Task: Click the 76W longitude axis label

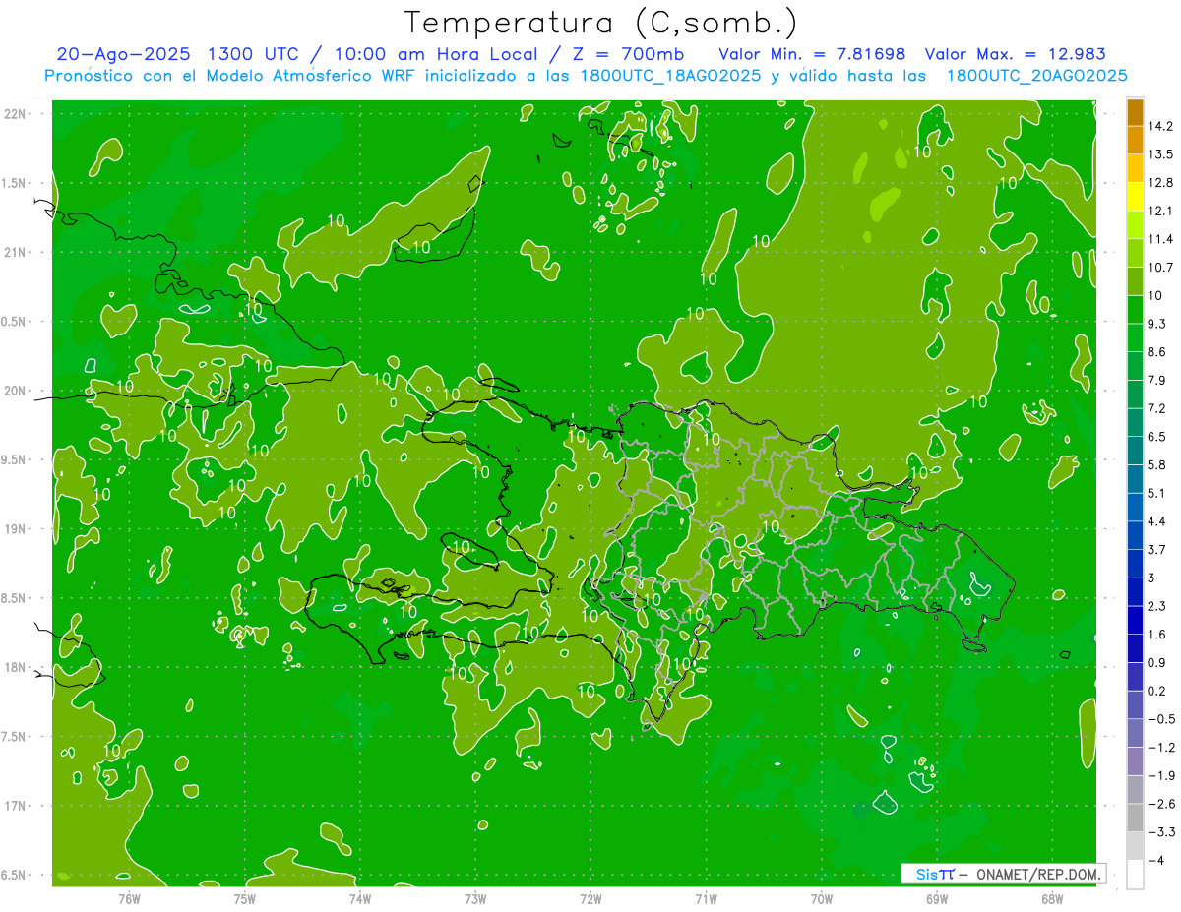Action: (129, 898)
